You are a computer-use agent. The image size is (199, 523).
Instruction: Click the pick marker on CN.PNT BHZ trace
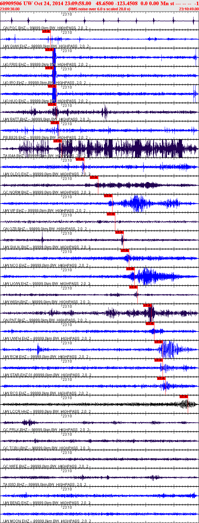tap(147, 305)
